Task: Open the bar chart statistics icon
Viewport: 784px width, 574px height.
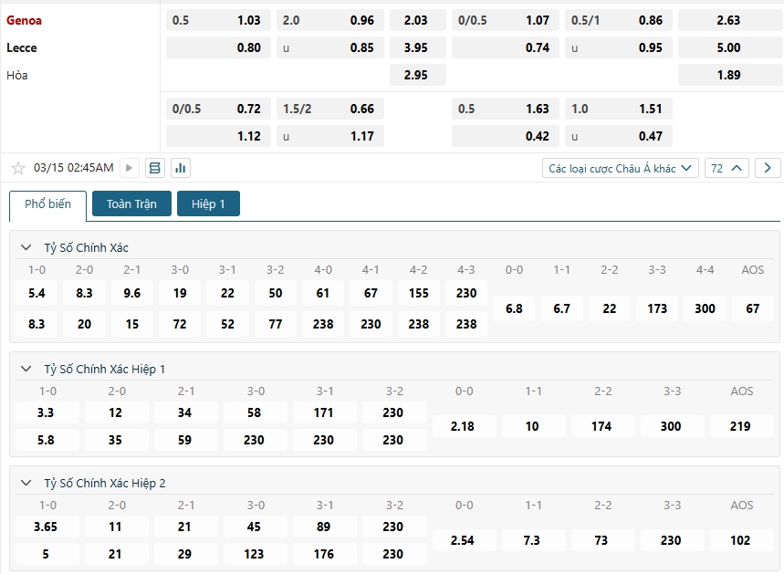Action: coord(180,168)
